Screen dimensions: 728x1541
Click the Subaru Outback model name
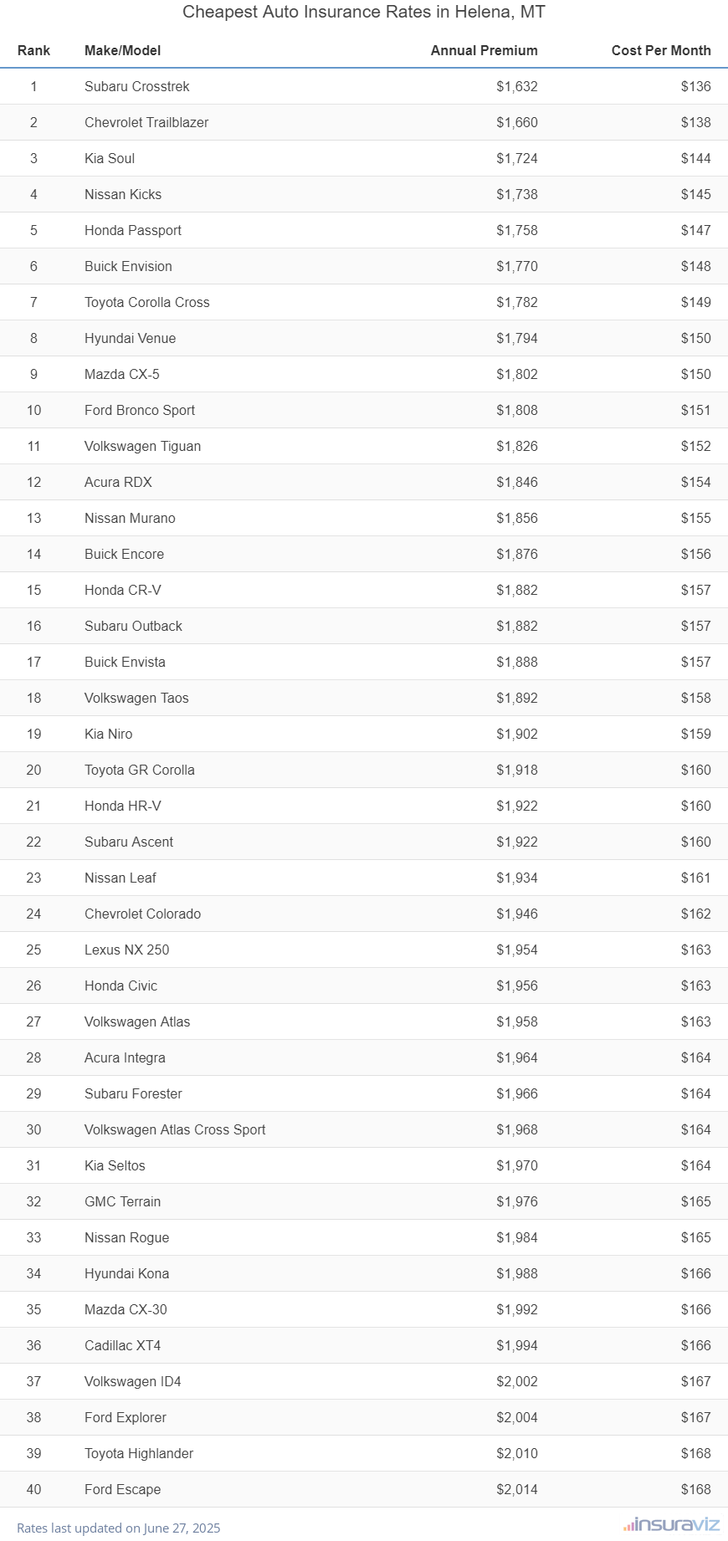(133, 626)
